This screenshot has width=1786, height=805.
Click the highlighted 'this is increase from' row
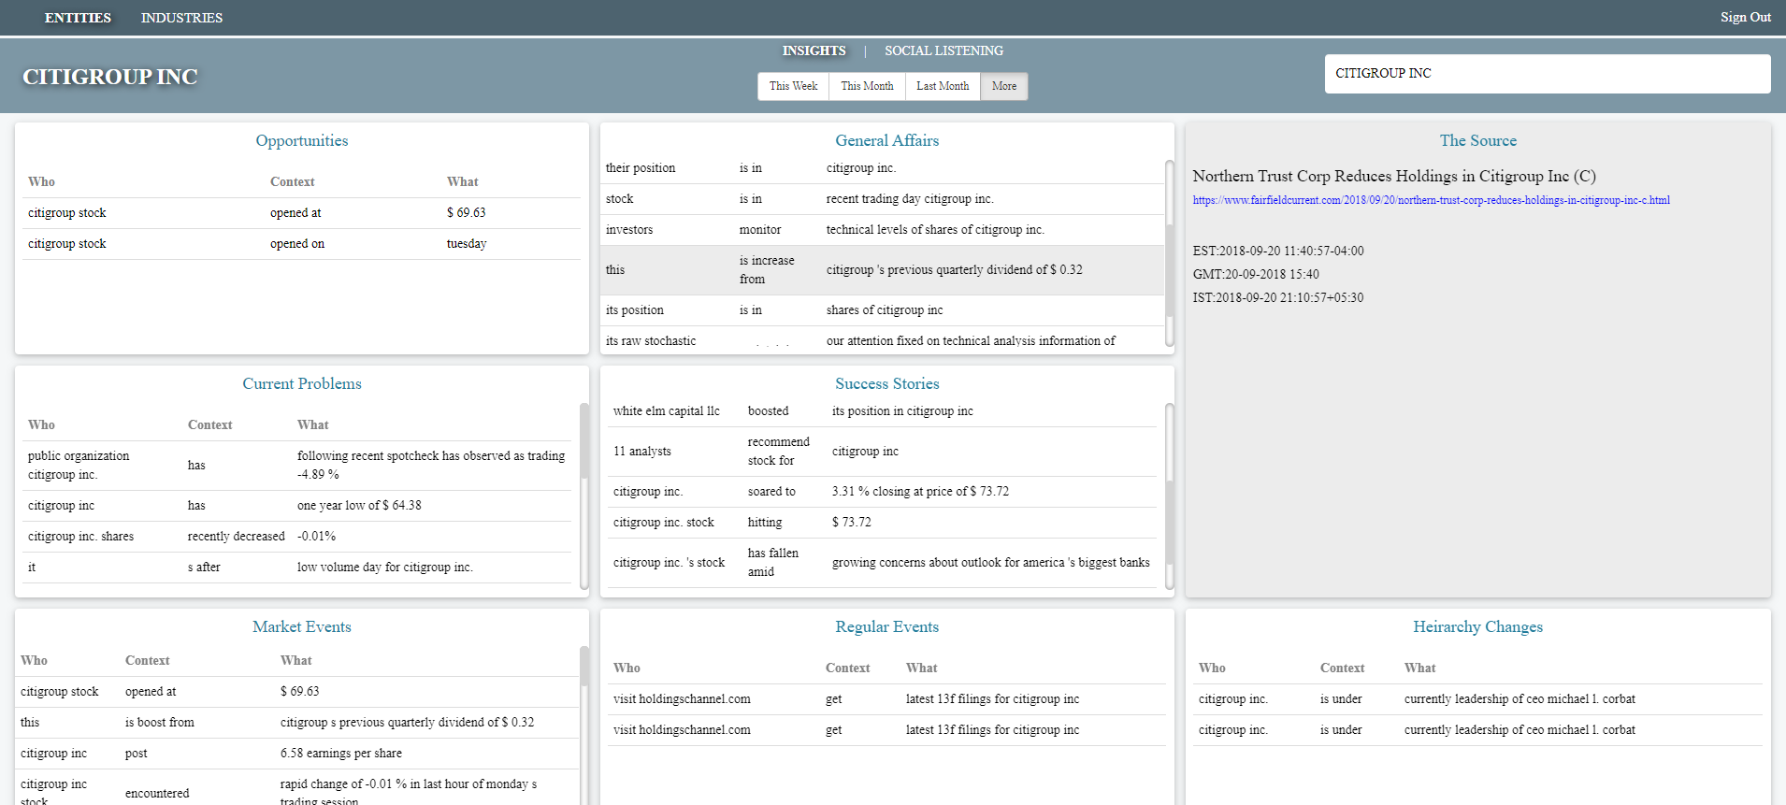coord(883,270)
